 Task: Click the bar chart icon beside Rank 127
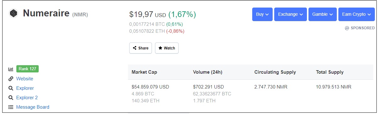pyautogui.click(x=11, y=69)
